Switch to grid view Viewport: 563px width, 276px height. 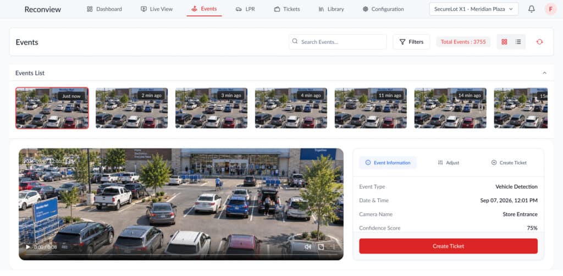(x=504, y=42)
